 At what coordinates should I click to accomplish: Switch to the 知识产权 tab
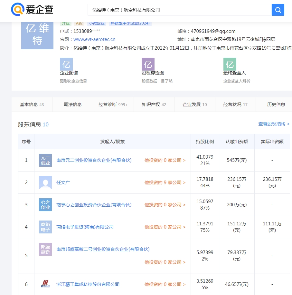pyautogui.click(x=154, y=104)
